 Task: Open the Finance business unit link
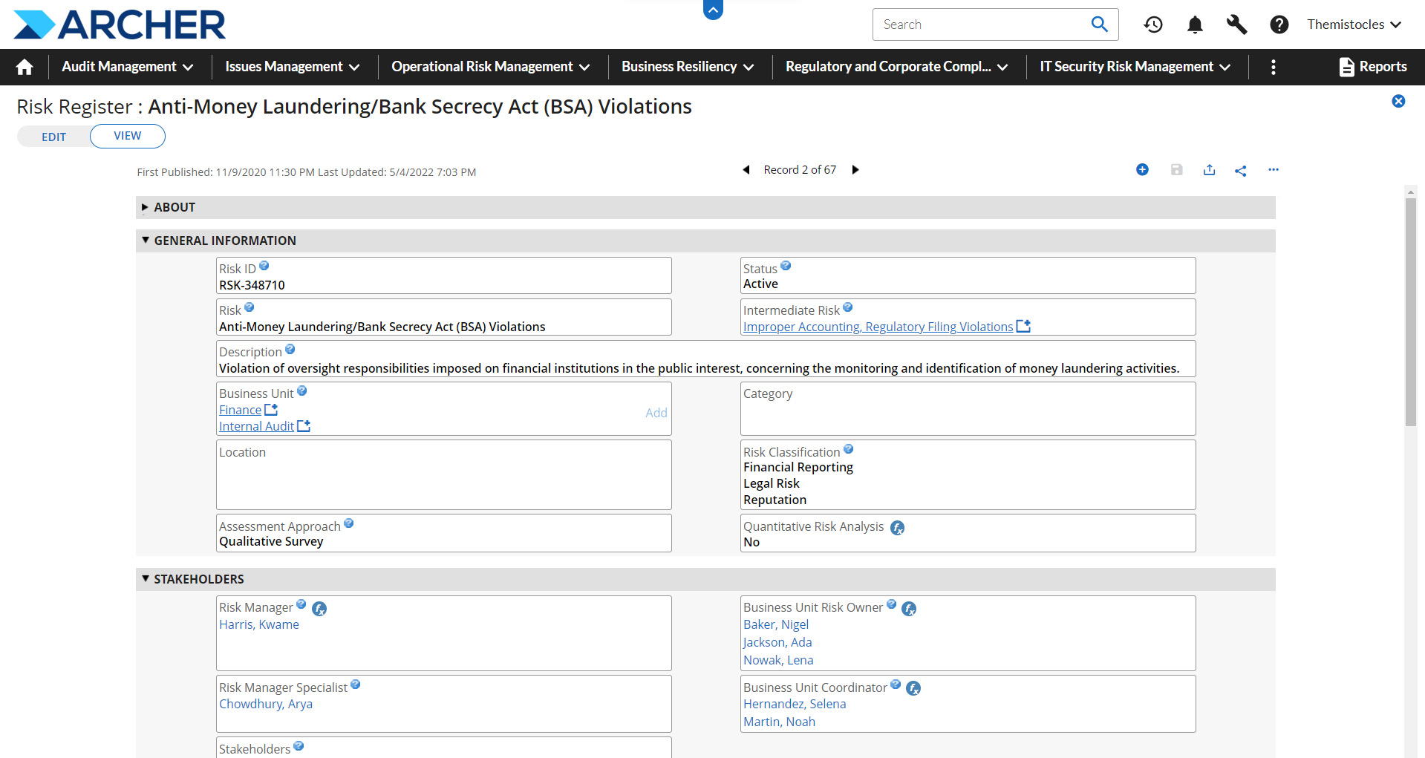click(240, 410)
